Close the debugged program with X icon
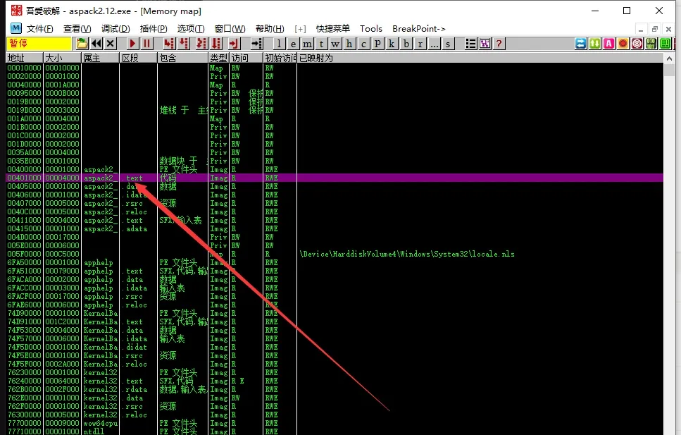The height and width of the screenshot is (435, 681). pos(111,44)
